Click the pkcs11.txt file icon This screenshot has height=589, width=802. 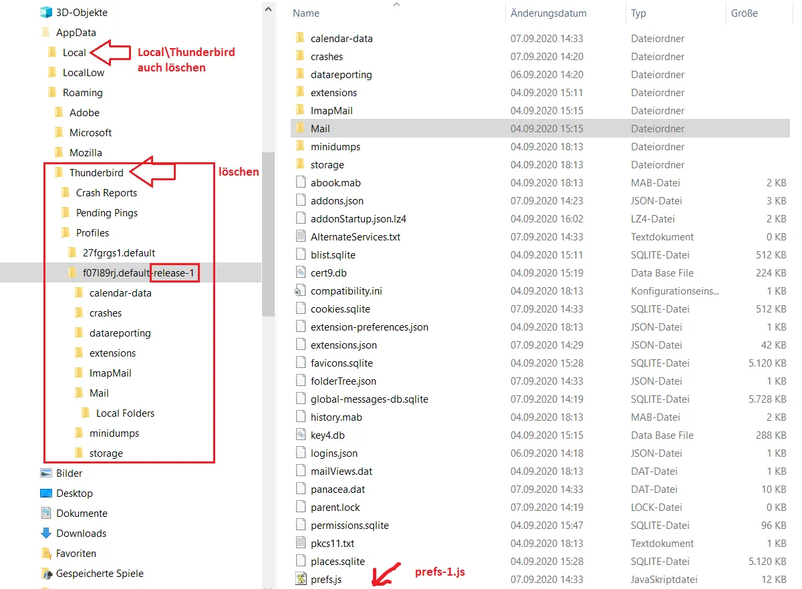300,543
